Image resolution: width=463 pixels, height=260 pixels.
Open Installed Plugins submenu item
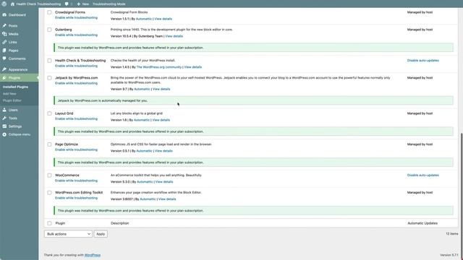[15, 87]
